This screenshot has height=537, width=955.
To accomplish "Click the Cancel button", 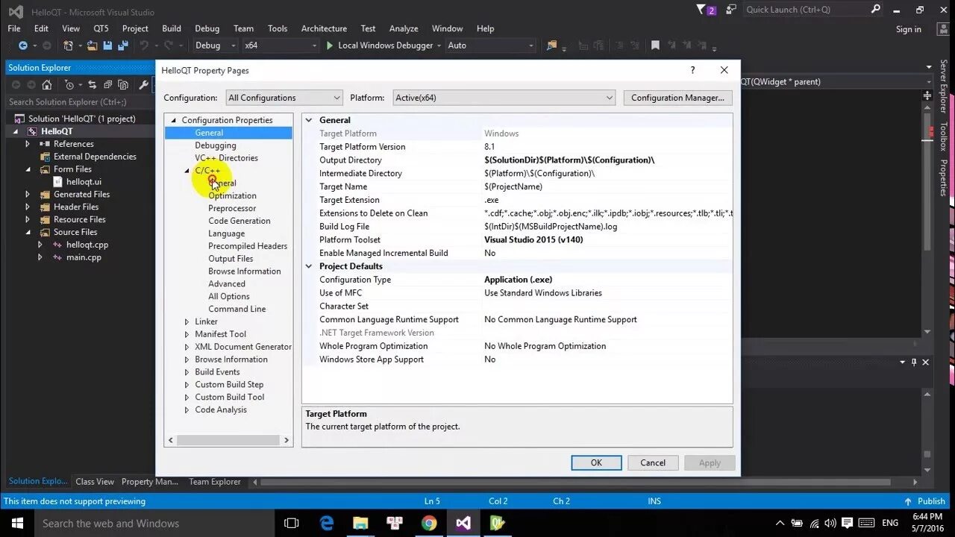I will point(653,462).
